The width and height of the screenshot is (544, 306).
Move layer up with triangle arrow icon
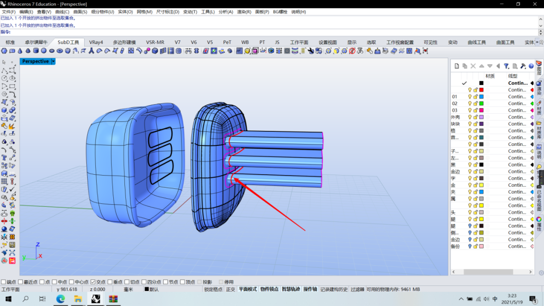tap(482, 66)
